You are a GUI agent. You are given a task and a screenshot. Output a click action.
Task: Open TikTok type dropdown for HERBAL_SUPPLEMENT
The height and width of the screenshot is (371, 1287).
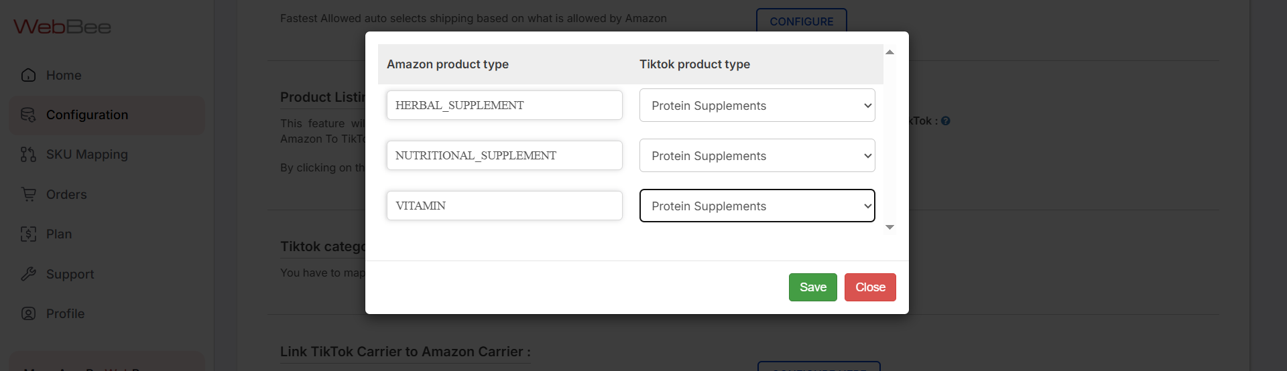(757, 106)
